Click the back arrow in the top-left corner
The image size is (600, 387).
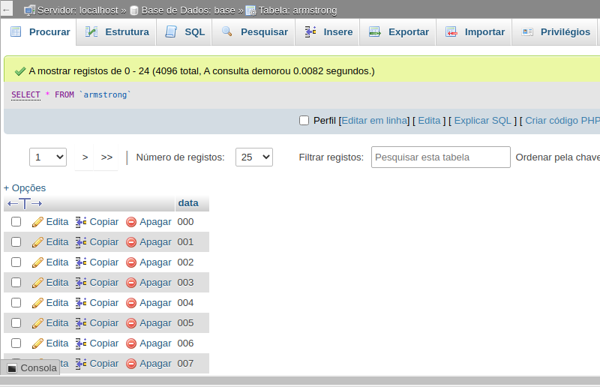coord(7,10)
